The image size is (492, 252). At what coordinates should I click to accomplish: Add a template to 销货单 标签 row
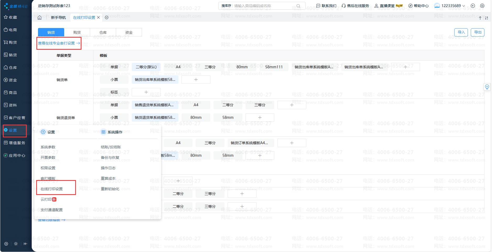click(146, 92)
